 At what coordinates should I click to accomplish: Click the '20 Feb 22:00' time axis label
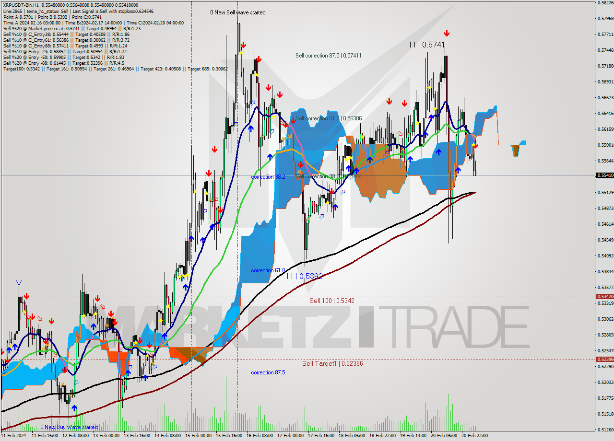tap(475, 436)
